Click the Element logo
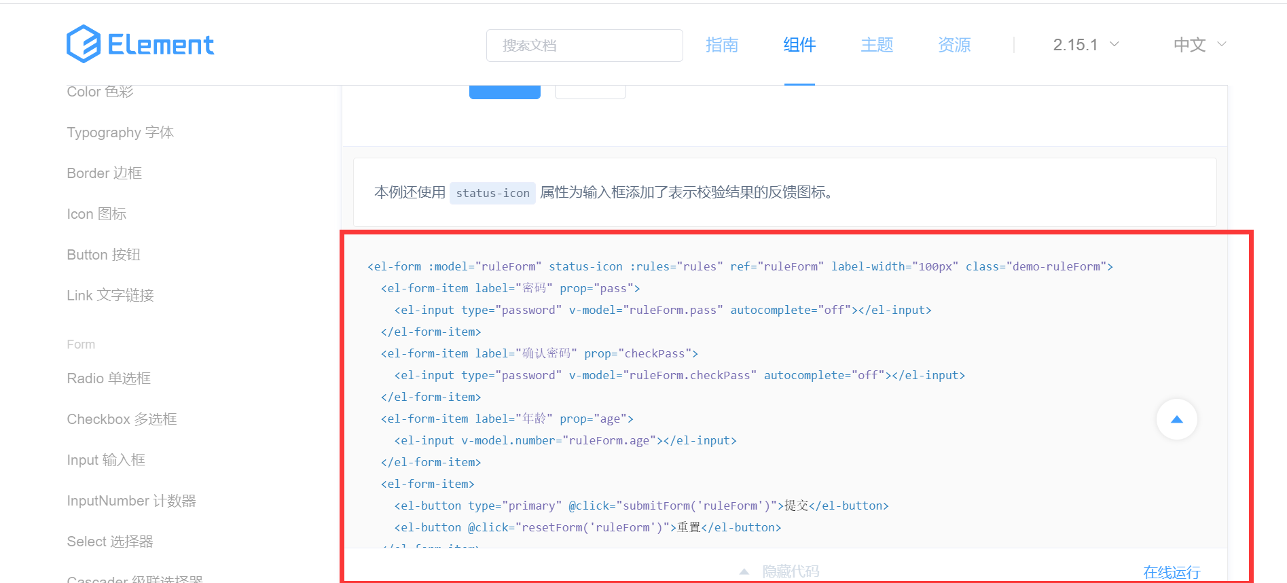This screenshot has width=1287, height=583. 141,44
